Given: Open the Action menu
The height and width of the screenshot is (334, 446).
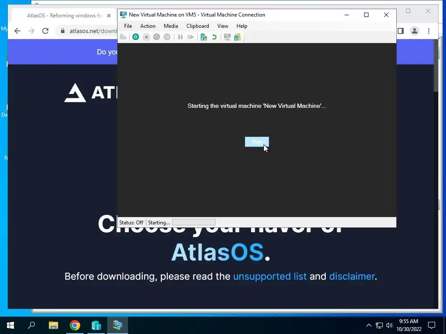Looking at the screenshot, I should [x=148, y=26].
